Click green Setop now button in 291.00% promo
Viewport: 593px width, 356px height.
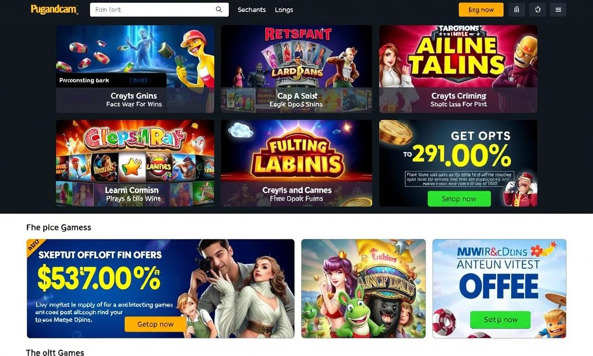tap(459, 199)
